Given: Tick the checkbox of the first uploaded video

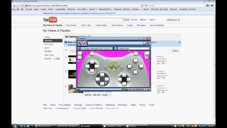Looking at the screenshot, I should click(x=66, y=57).
